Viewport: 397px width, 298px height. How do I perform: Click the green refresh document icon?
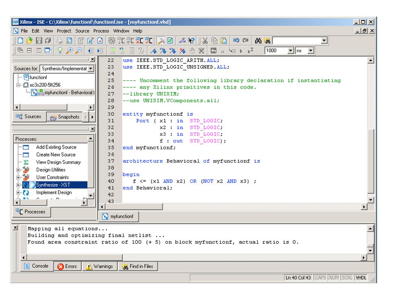point(170,41)
